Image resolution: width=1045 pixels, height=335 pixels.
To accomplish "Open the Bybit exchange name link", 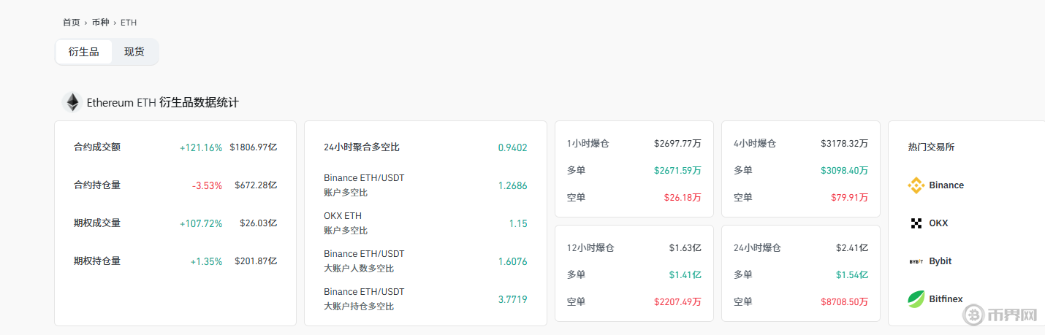I will (x=940, y=261).
